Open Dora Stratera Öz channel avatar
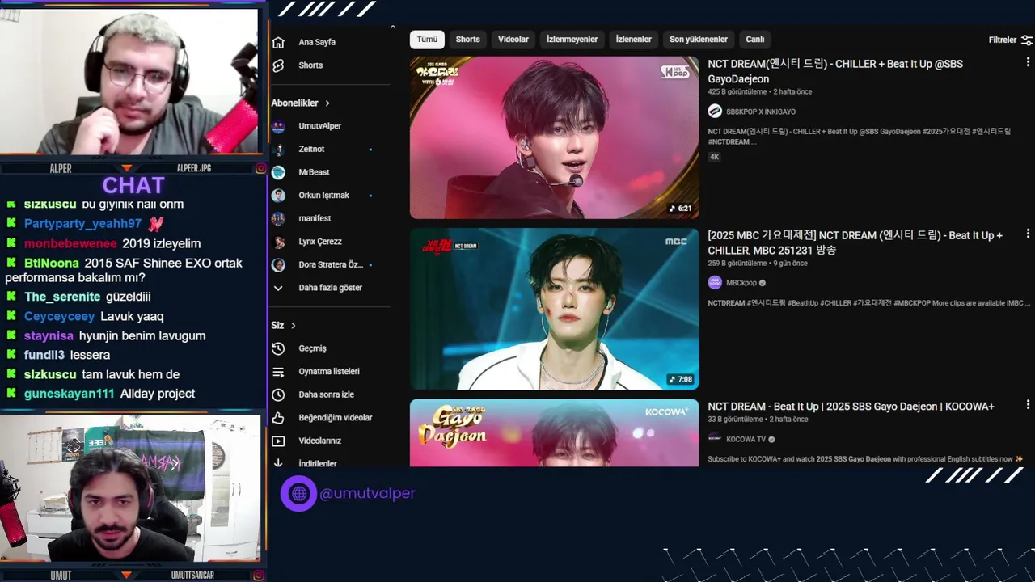Image resolution: width=1035 pixels, height=582 pixels. pyautogui.click(x=278, y=264)
